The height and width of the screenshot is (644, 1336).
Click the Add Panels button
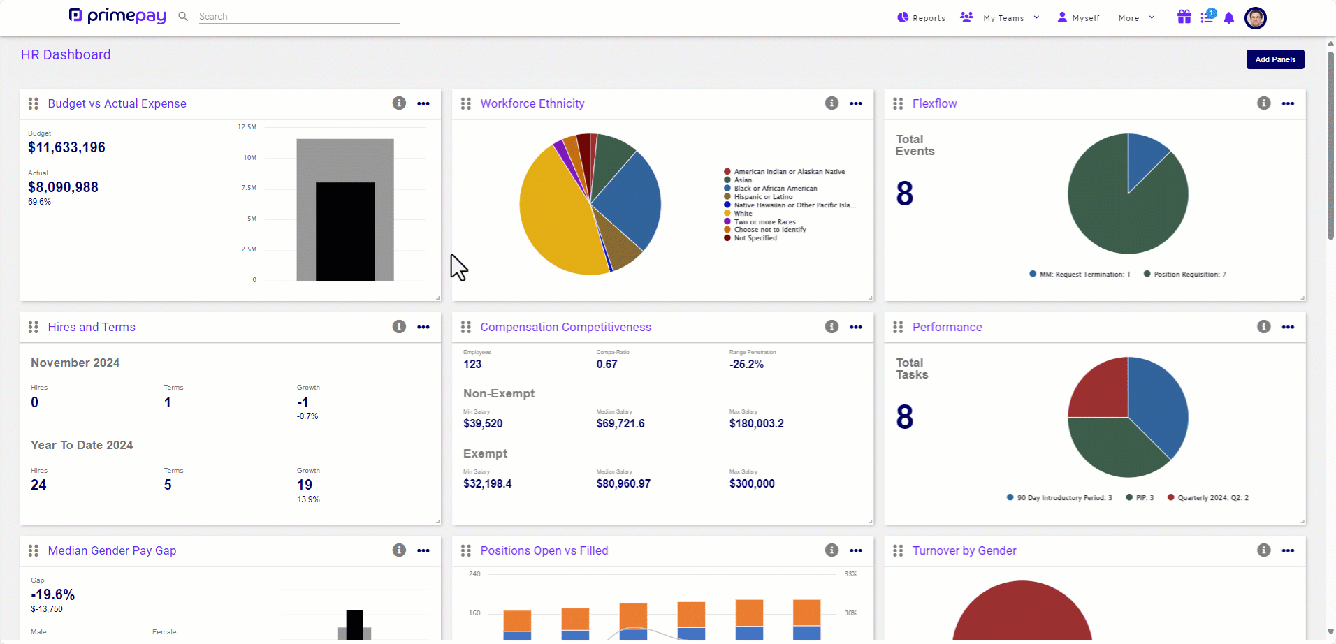click(x=1275, y=59)
